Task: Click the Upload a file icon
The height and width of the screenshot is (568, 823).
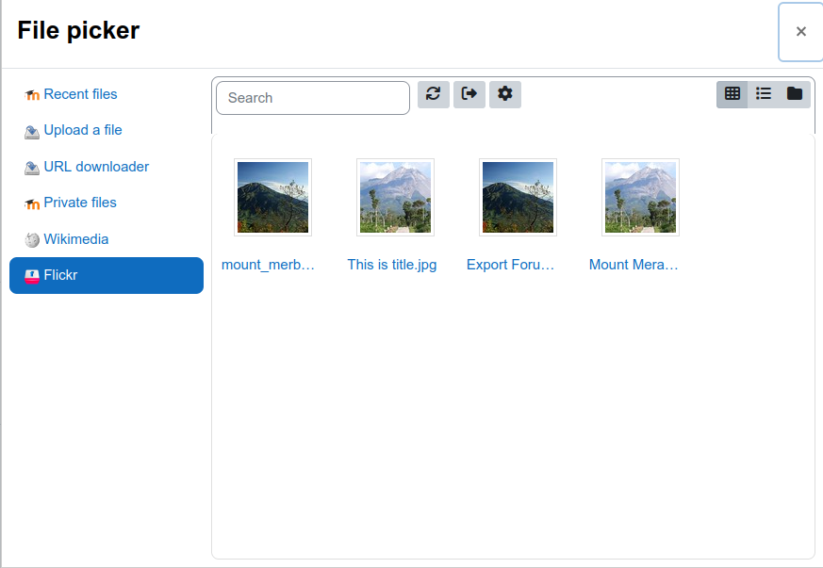Action: [x=32, y=132]
